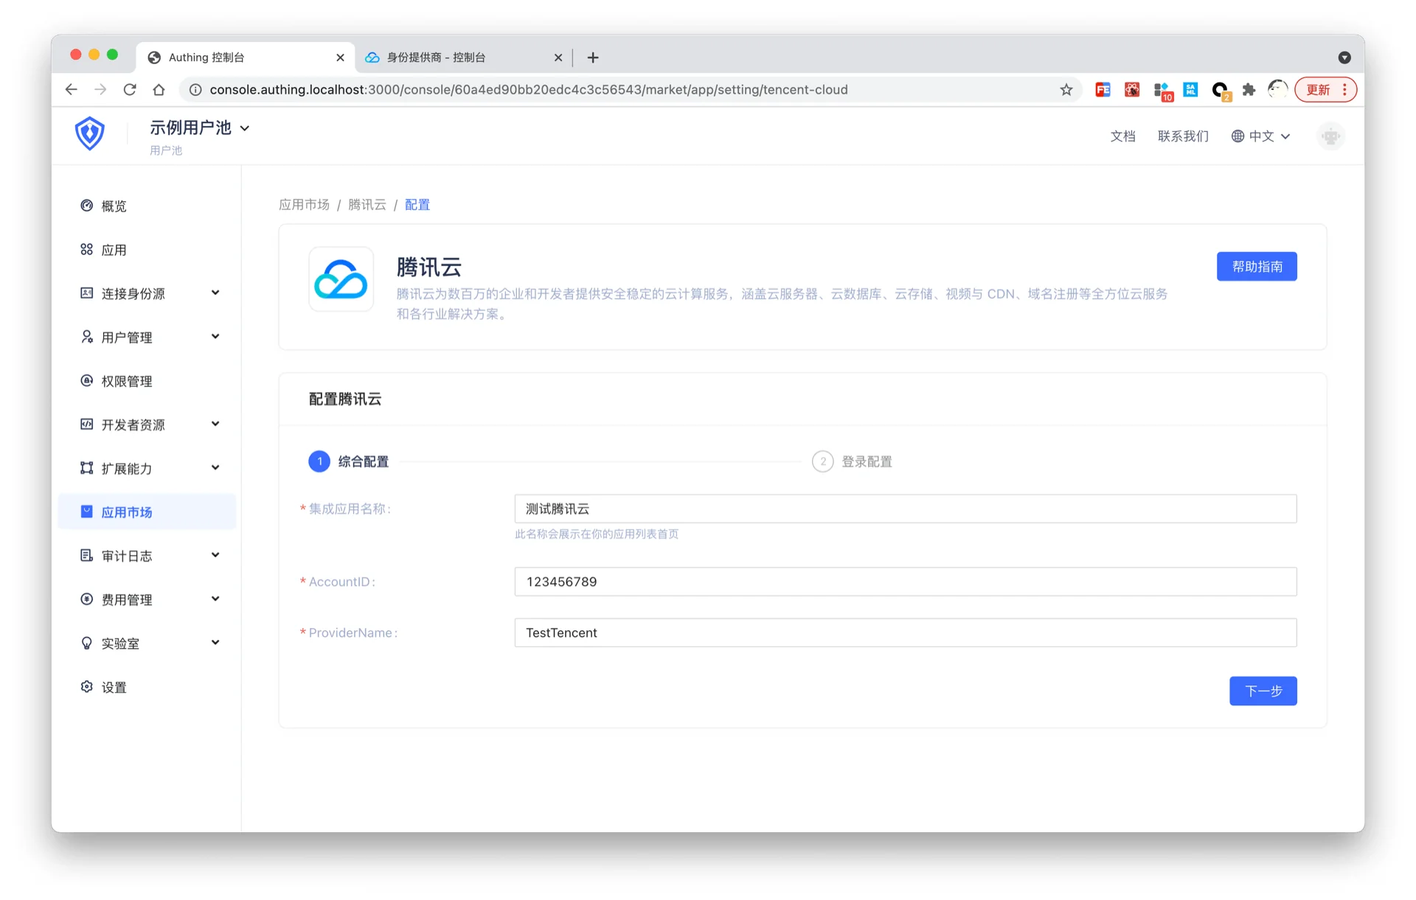Screen dimensions: 1416x900
Task: Click the 配置腾讯云 section heading
Action: [x=344, y=399]
